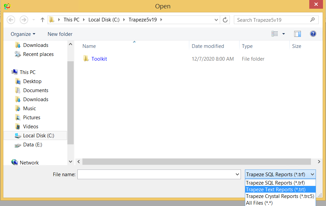Navigate up one folder level
326x206 pixels.
(42, 20)
